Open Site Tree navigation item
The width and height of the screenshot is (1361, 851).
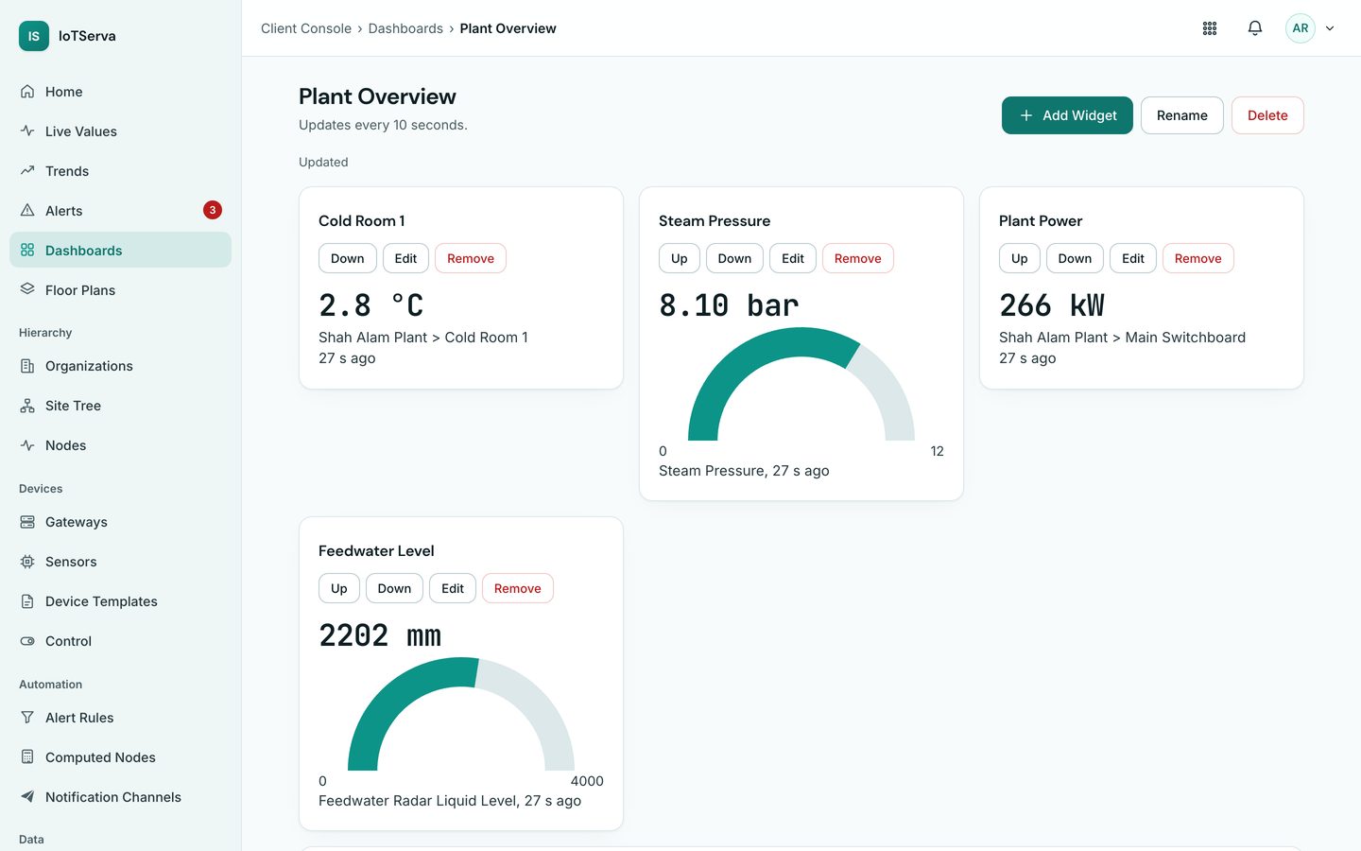pyautogui.click(x=120, y=406)
